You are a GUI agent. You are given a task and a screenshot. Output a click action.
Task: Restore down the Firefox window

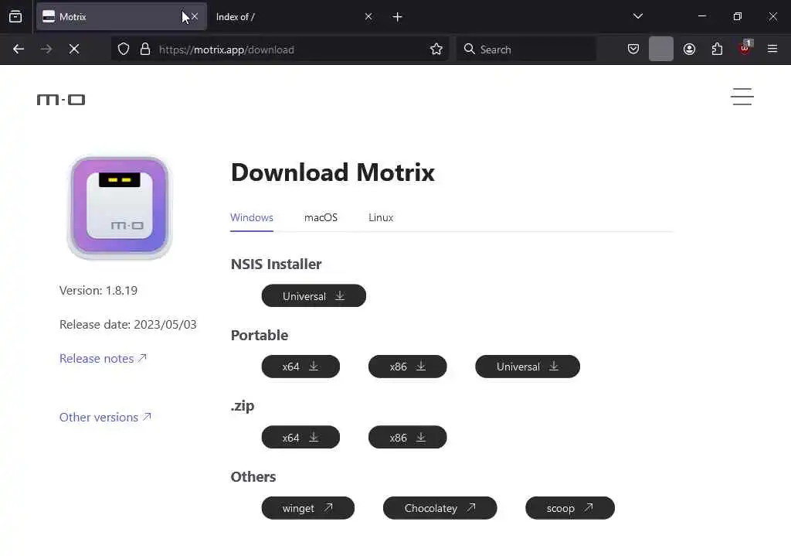coord(738,16)
